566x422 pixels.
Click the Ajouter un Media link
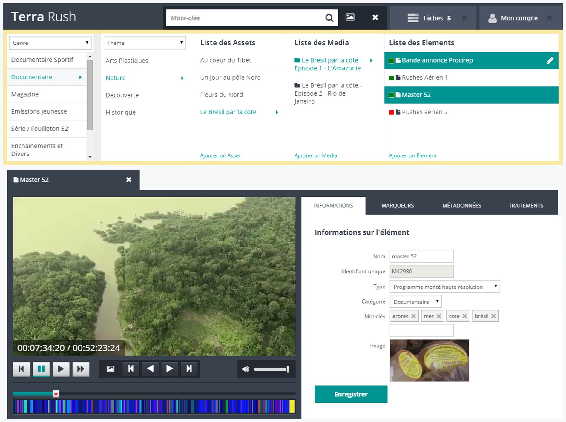(315, 155)
